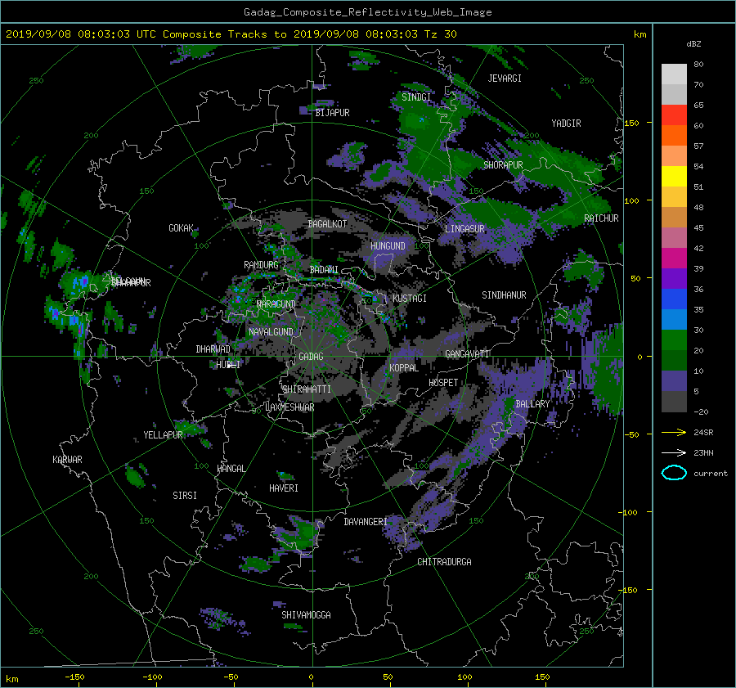Click the HANGAL city label
The height and width of the screenshot is (688, 736).
click(231, 469)
